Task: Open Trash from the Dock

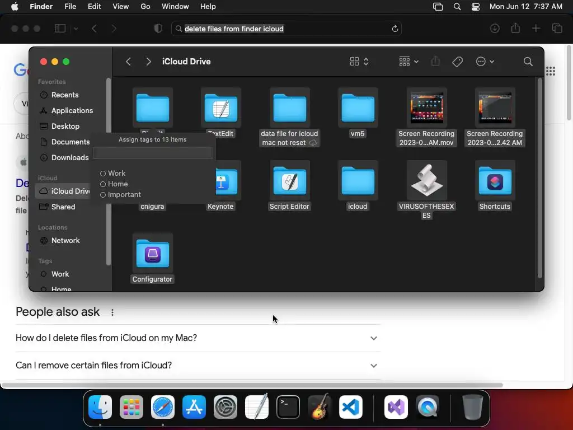Action: pyautogui.click(x=472, y=407)
